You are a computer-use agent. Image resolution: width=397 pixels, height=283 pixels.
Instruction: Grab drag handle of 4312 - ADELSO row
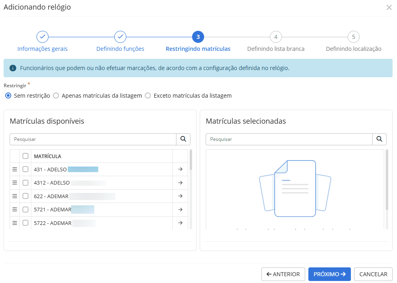click(x=15, y=183)
